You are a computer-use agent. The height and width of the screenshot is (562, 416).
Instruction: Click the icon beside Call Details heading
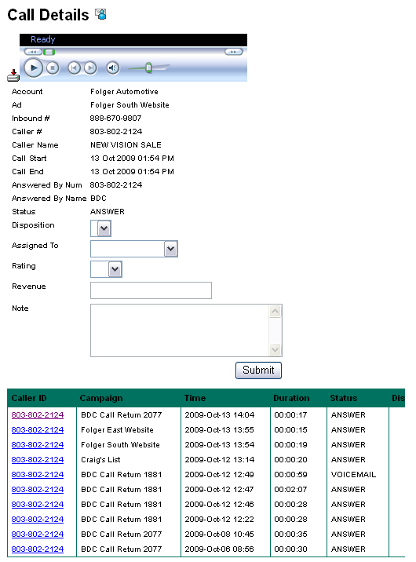pyautogui.click(x=100, y=14)
